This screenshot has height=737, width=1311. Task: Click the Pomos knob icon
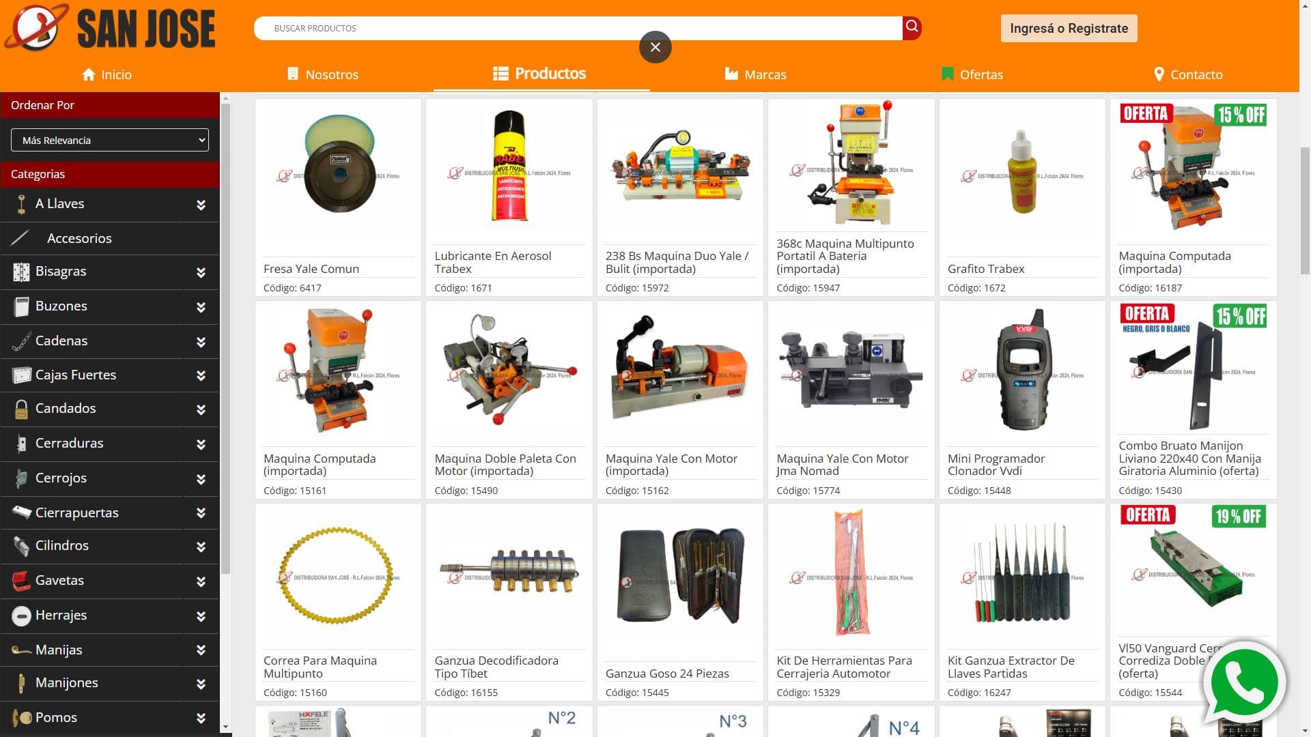(x=21, y=718)
